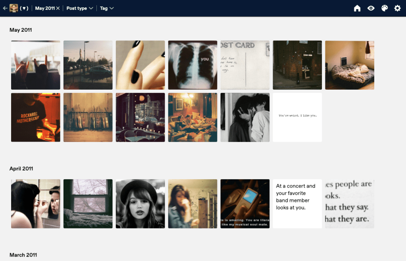Open the blog avatar icon
Viewport: 406px width, 261px height.
[x=14, y=8]
